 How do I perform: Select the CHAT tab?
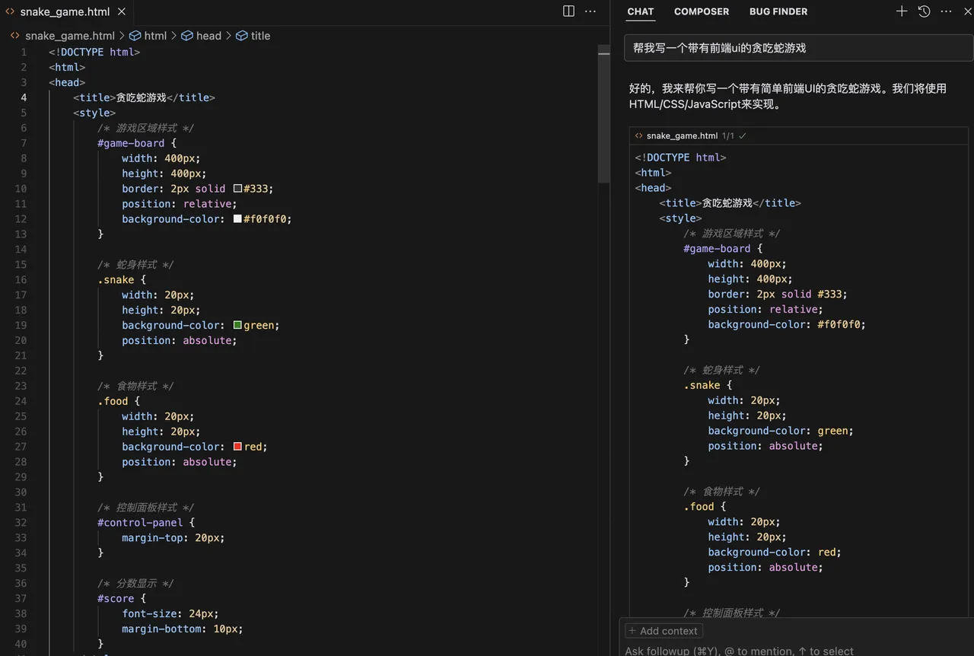(641, 11)
